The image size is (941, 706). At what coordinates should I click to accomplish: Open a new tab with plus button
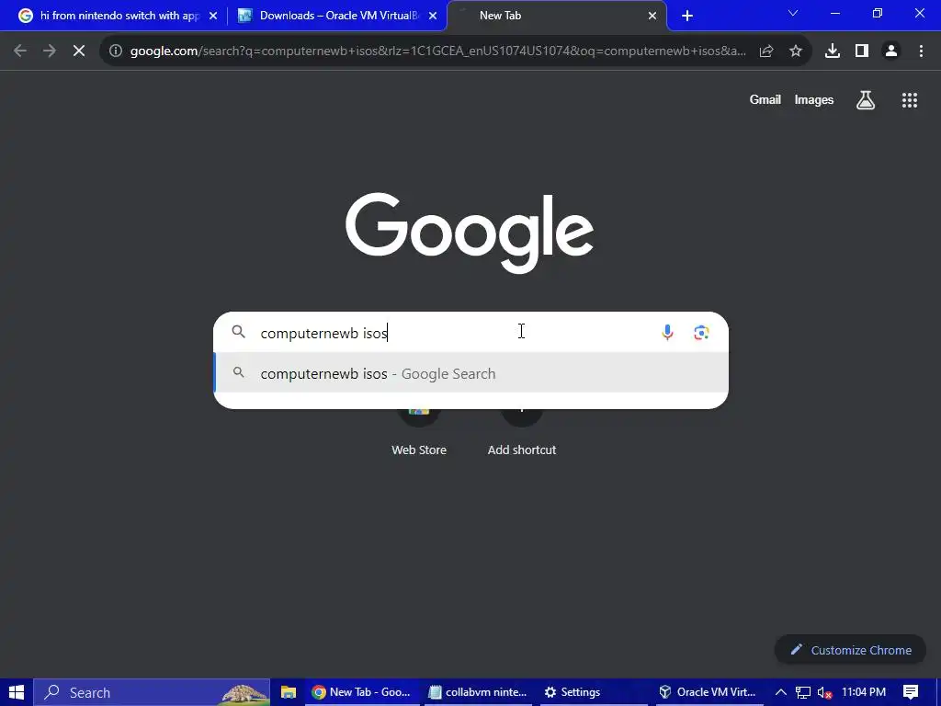[x=687, y=16]
